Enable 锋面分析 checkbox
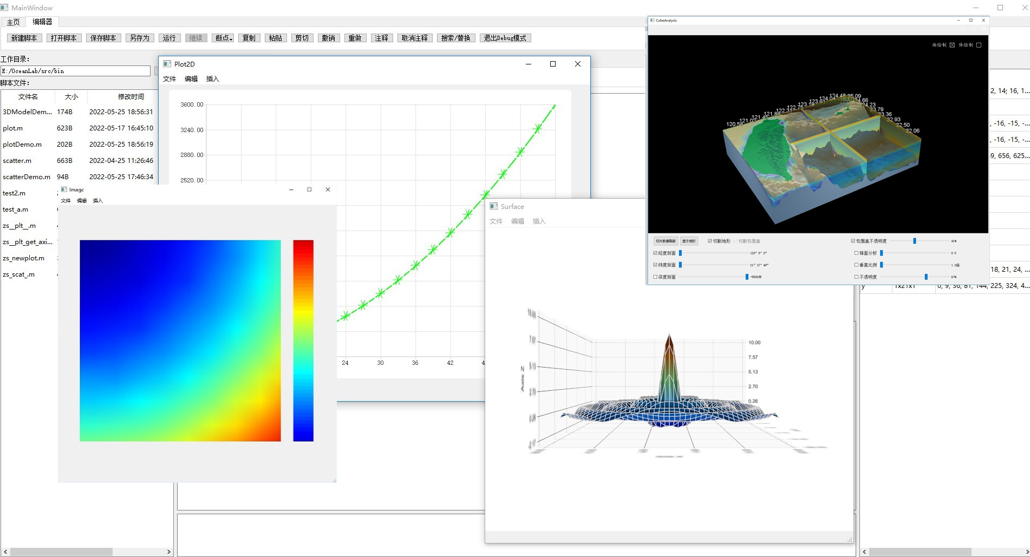The height and width of the screenshot is (557, 1030). 856,253
